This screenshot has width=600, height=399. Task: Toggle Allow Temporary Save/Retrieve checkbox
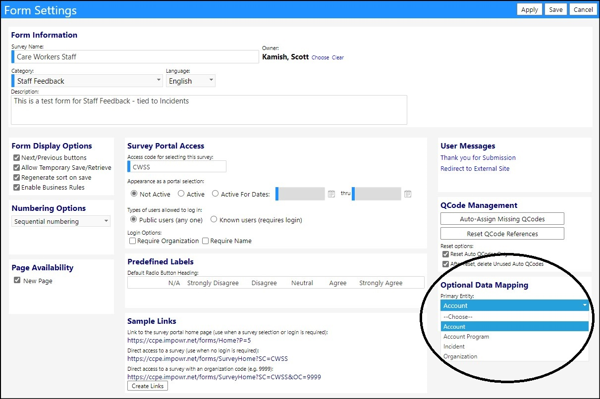click(x=17, y=167)
